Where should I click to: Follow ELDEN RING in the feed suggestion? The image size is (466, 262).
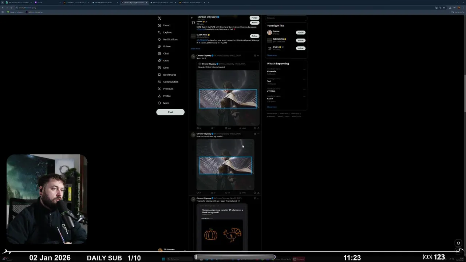tap(254, 36)
